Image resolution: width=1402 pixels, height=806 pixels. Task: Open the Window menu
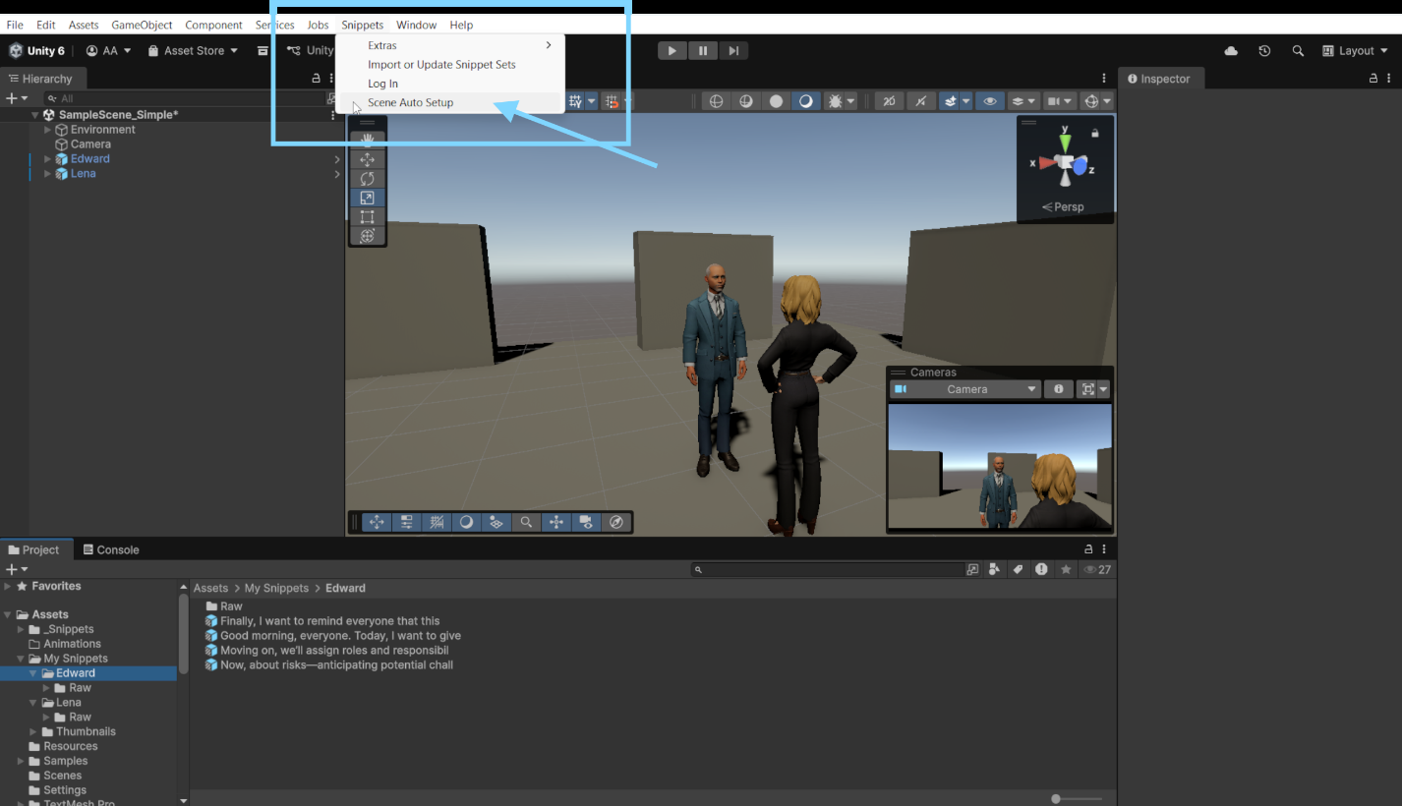coord(417,25)
